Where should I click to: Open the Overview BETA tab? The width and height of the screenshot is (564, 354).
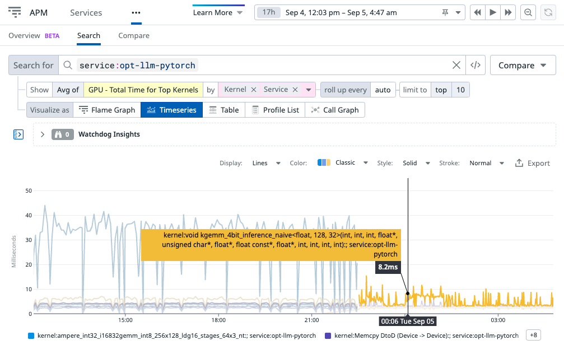pyautogui.click(x=34, y=36)
